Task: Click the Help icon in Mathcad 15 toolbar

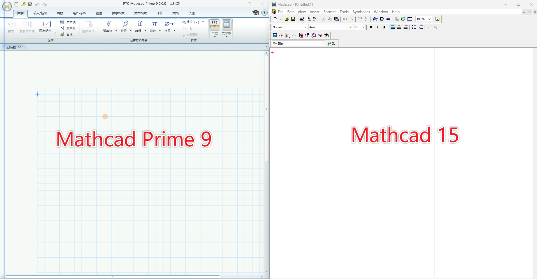Action: tap(437, 19)
